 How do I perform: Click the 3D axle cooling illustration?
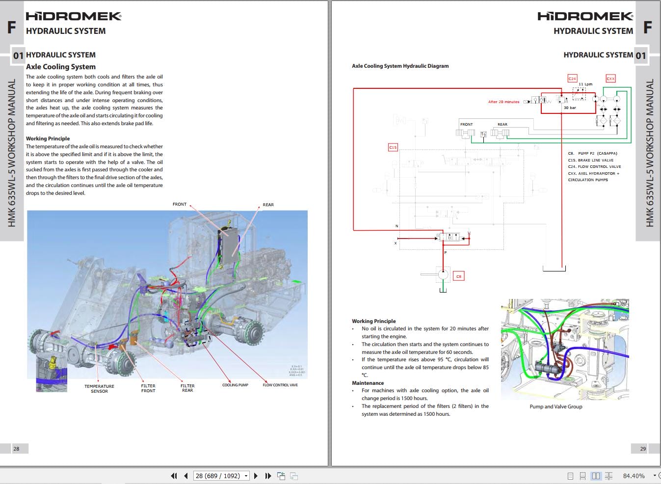pyautogui.click(x=167, y=295)
